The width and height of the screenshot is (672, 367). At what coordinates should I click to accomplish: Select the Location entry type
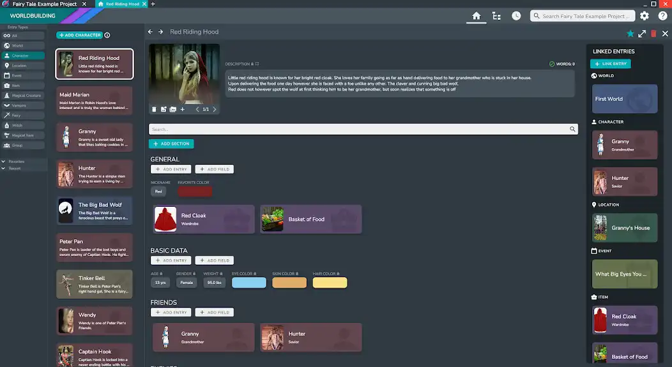23,66
